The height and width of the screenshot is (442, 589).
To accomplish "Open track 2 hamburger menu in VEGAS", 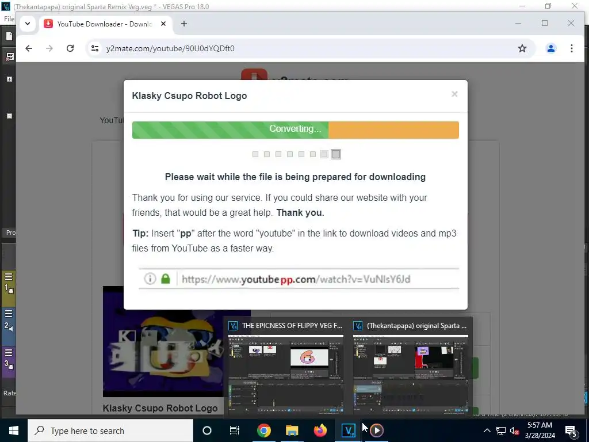I will pos(9,314).
